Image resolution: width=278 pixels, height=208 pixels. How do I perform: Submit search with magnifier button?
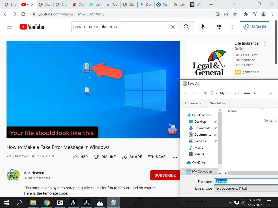pyautogui.click(x=186, y=27)
